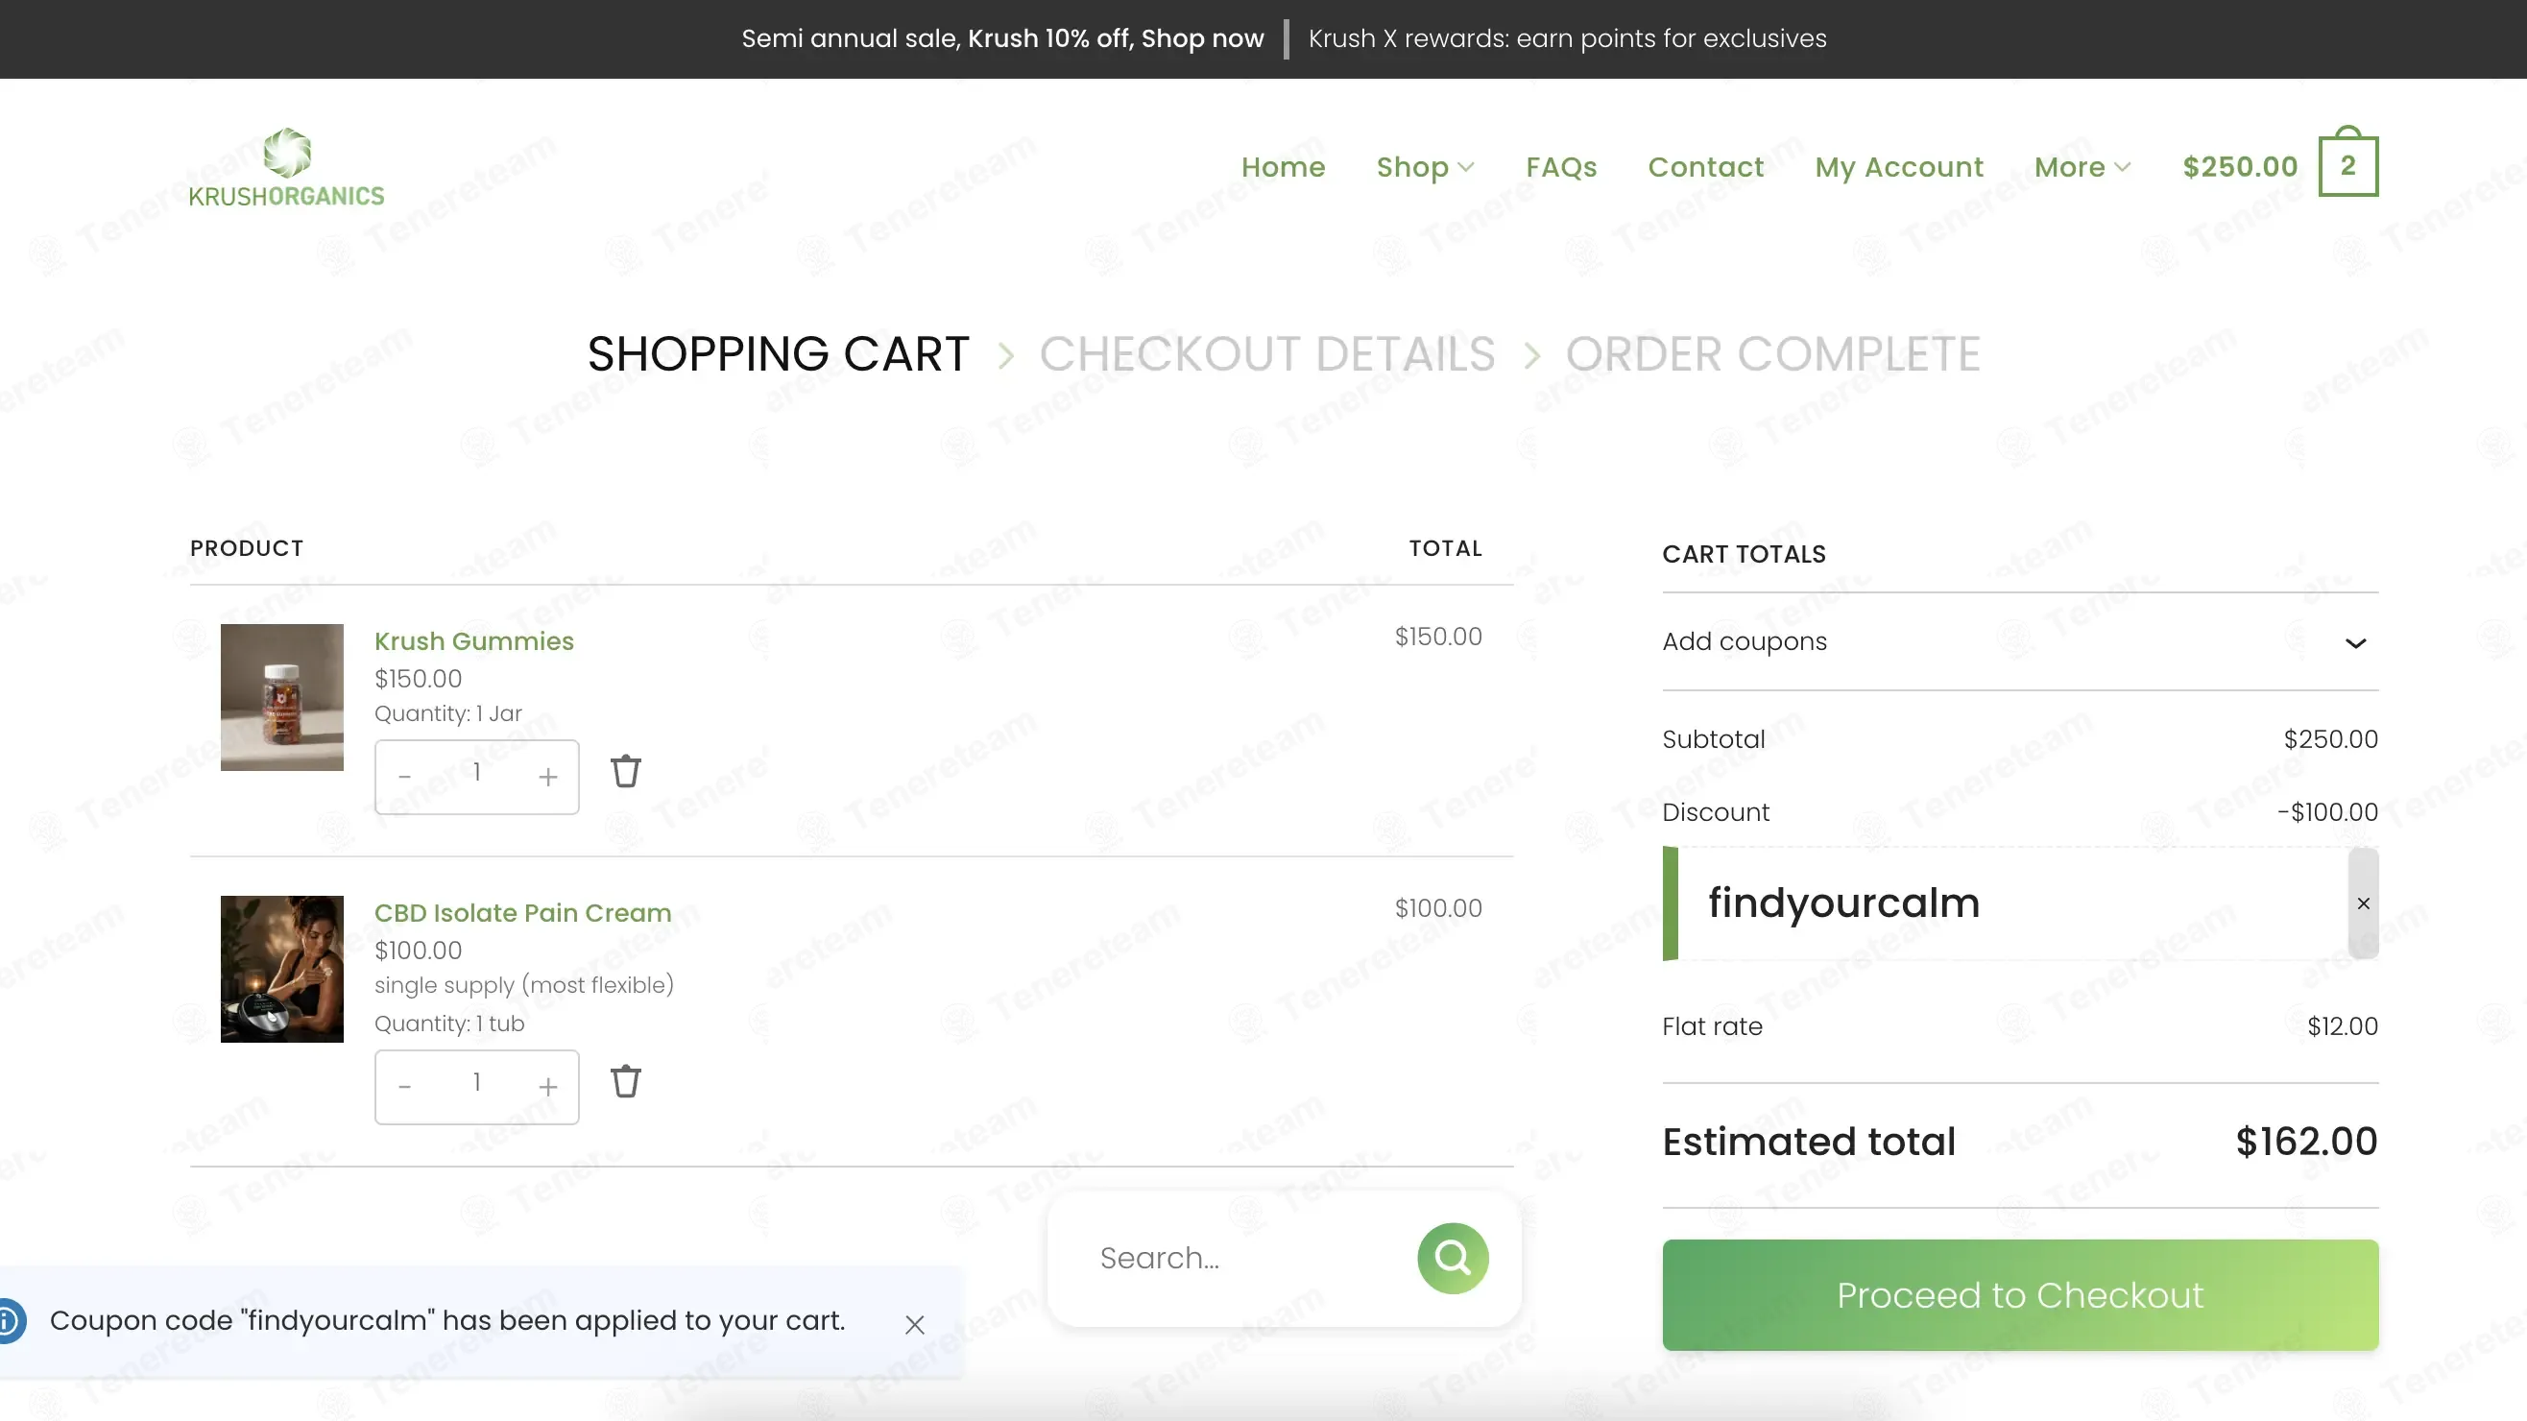The image size is (2527, 1421).
Task: Open the FAQs page
Action: 1560,167
